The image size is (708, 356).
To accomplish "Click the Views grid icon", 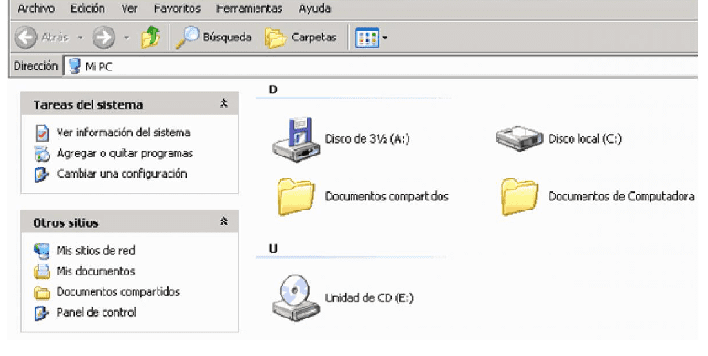I will [367, 38].
